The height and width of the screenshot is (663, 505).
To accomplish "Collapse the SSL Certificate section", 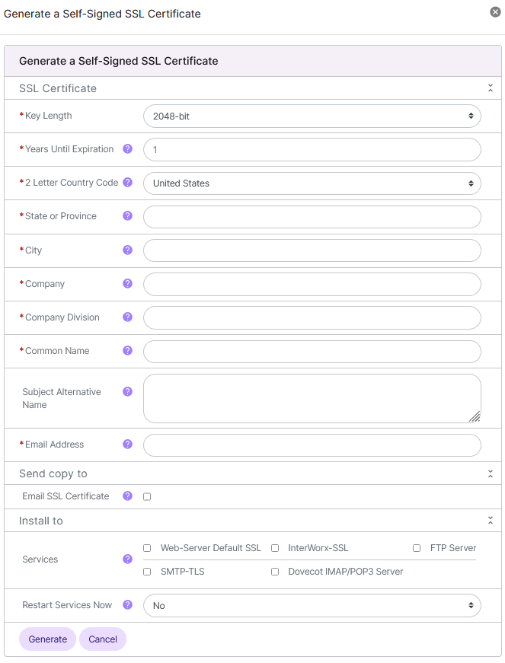I will (x=491, y=88).
